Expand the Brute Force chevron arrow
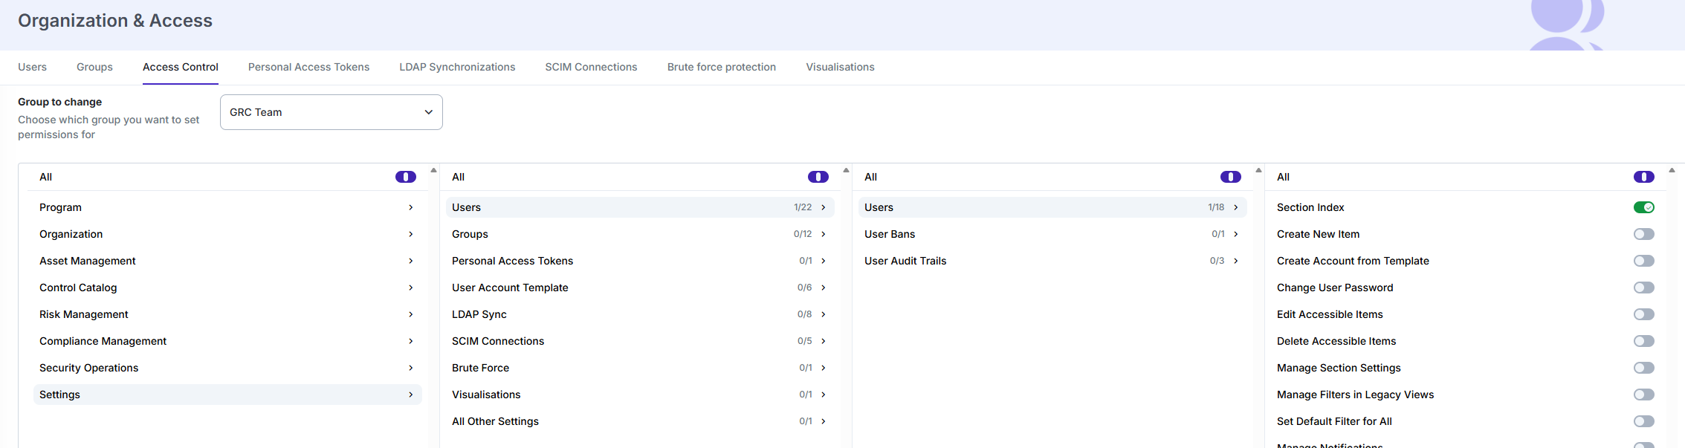This screenshot has height=448, width=1685. coord(824,368)
